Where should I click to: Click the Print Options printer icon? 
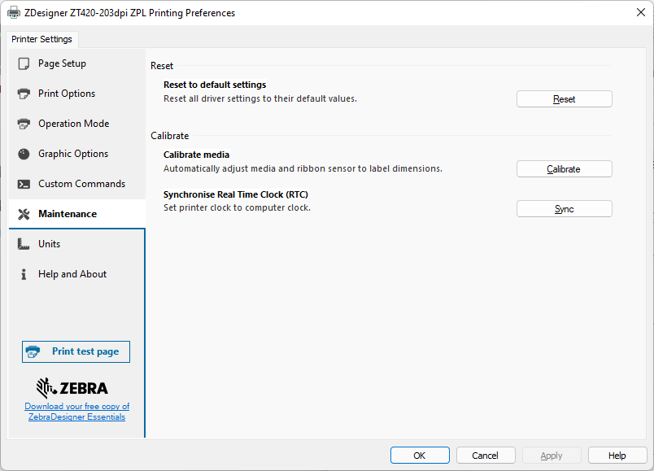(x=24, y=94)
